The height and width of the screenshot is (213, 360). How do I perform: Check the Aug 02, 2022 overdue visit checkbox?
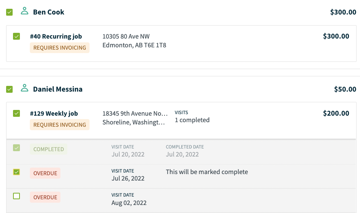(x=16, y=196)
